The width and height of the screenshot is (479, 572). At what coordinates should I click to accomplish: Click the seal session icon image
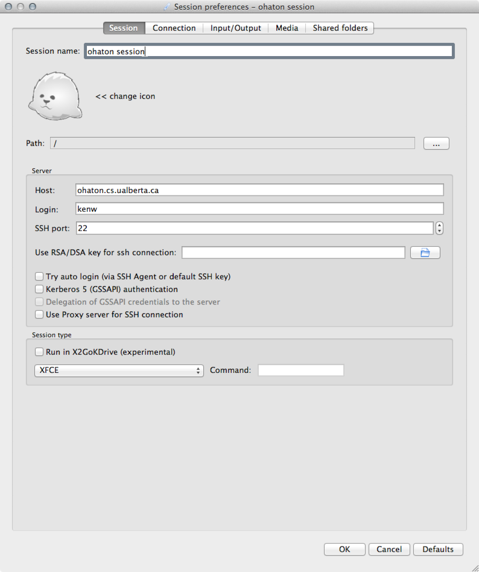coord(55,96)
